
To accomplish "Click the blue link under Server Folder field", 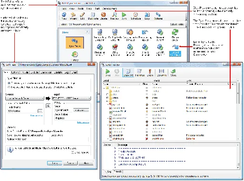I will pos(83,122).
